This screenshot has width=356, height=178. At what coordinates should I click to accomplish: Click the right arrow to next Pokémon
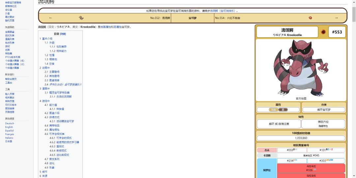[337, 18]
